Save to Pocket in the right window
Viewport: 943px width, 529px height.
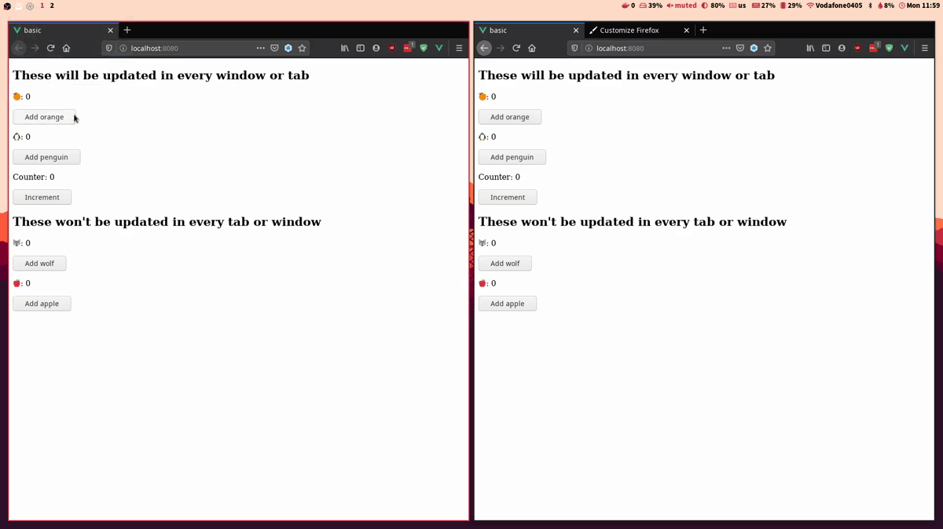click(740, 48)
